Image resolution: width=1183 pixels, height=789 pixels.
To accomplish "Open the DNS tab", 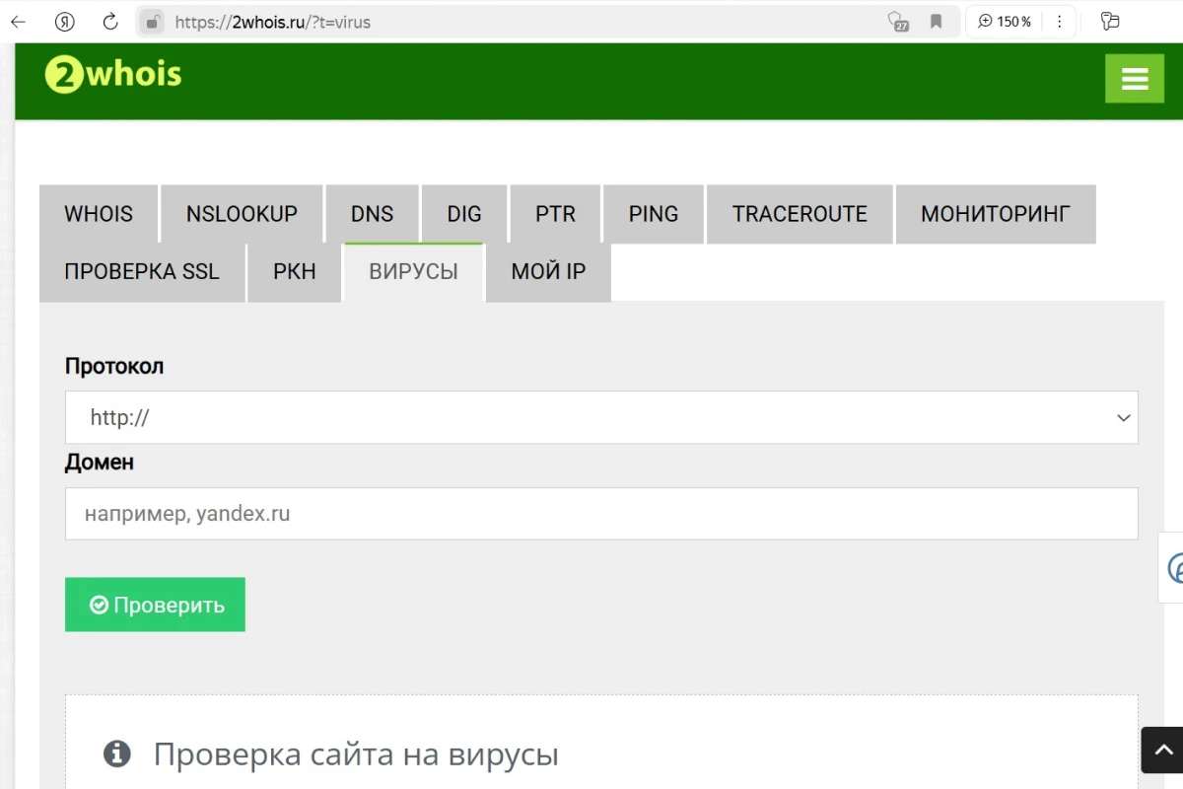I will [372, 214].
